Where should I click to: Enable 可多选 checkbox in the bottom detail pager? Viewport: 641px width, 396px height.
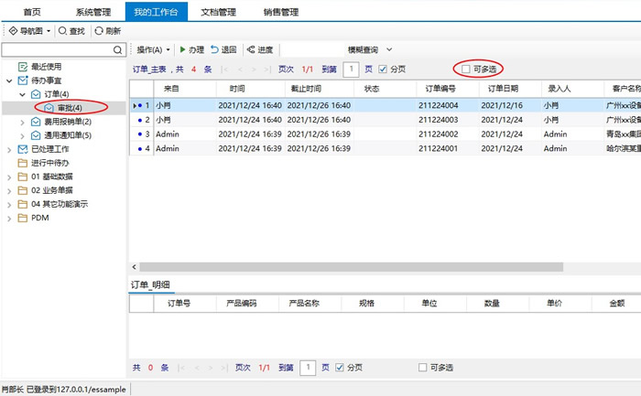pyautogui.click(x=422, y=367)
